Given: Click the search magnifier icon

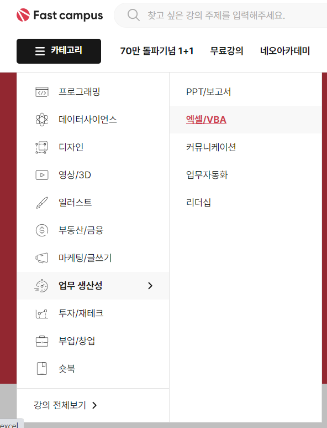Looking at the screenshot, I should (x=134, y=15).
